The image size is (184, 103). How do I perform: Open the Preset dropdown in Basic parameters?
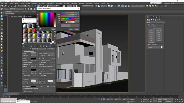pos(49,53)
